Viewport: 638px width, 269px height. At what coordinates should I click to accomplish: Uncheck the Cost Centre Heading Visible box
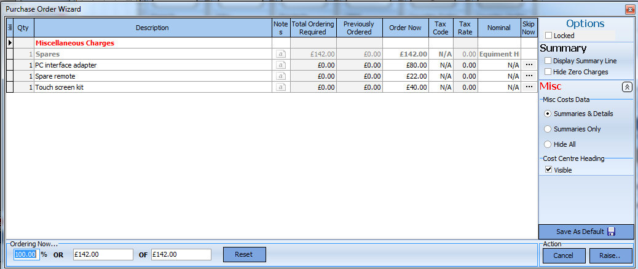click(548, 170)
